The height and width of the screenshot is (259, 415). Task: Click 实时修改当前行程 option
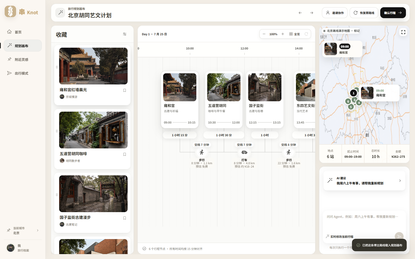[x=340, y=236]
